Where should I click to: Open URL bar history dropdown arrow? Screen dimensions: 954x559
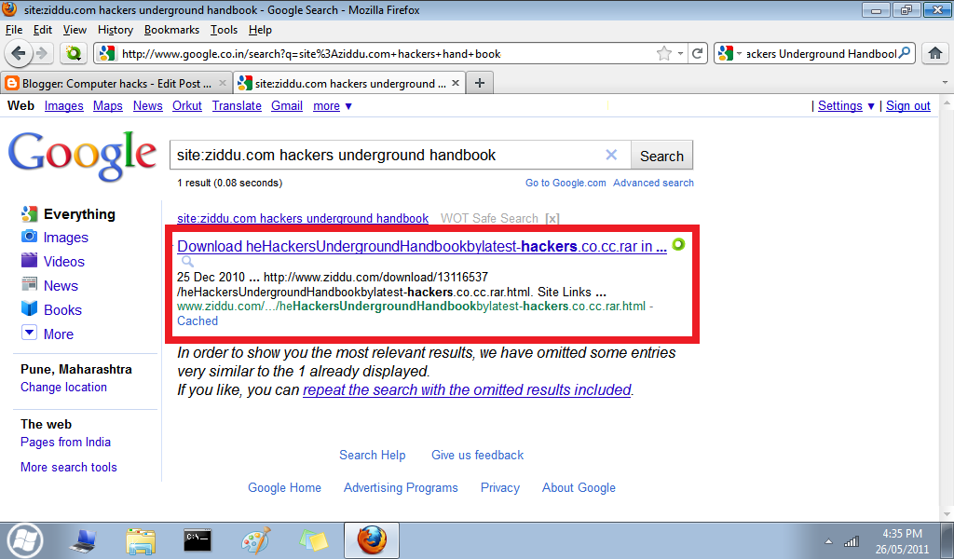(x=680, y=53)
